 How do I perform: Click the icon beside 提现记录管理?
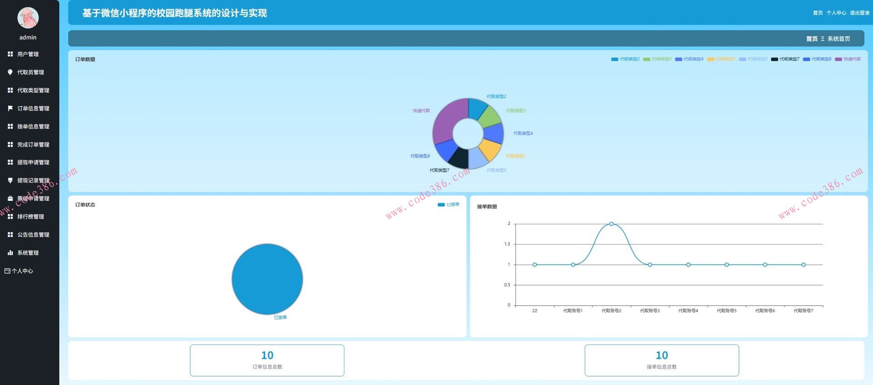pos(10,180)
